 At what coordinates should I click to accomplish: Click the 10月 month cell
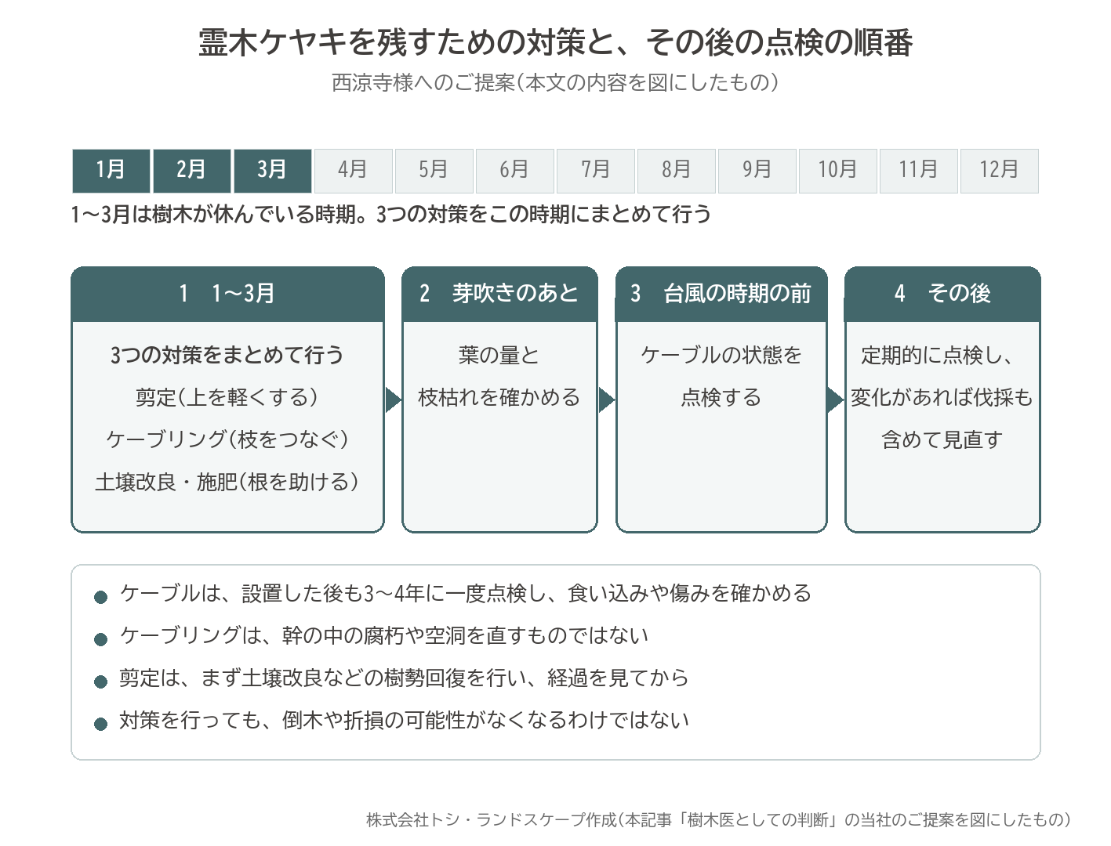point(838,170)
